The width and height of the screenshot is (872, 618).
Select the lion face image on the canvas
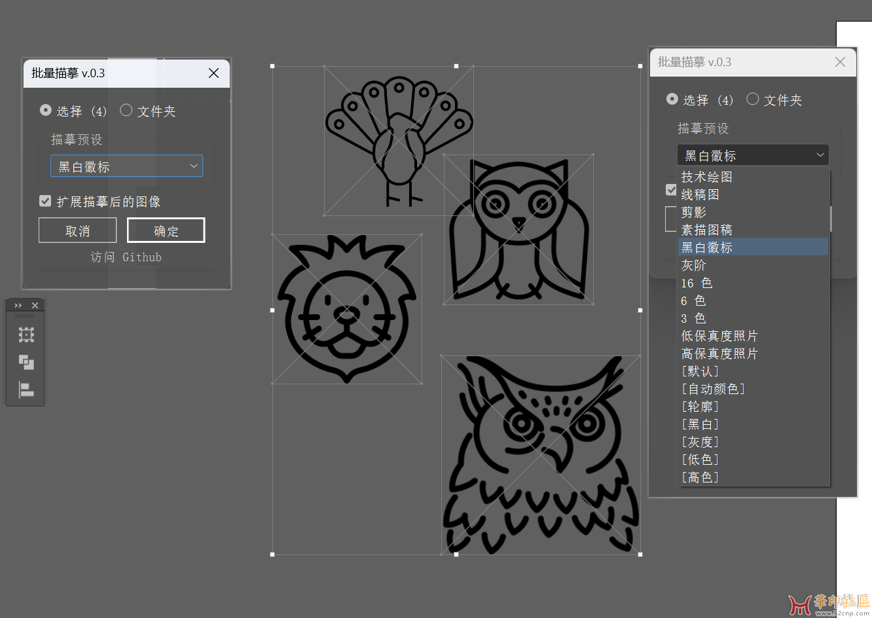347,309
